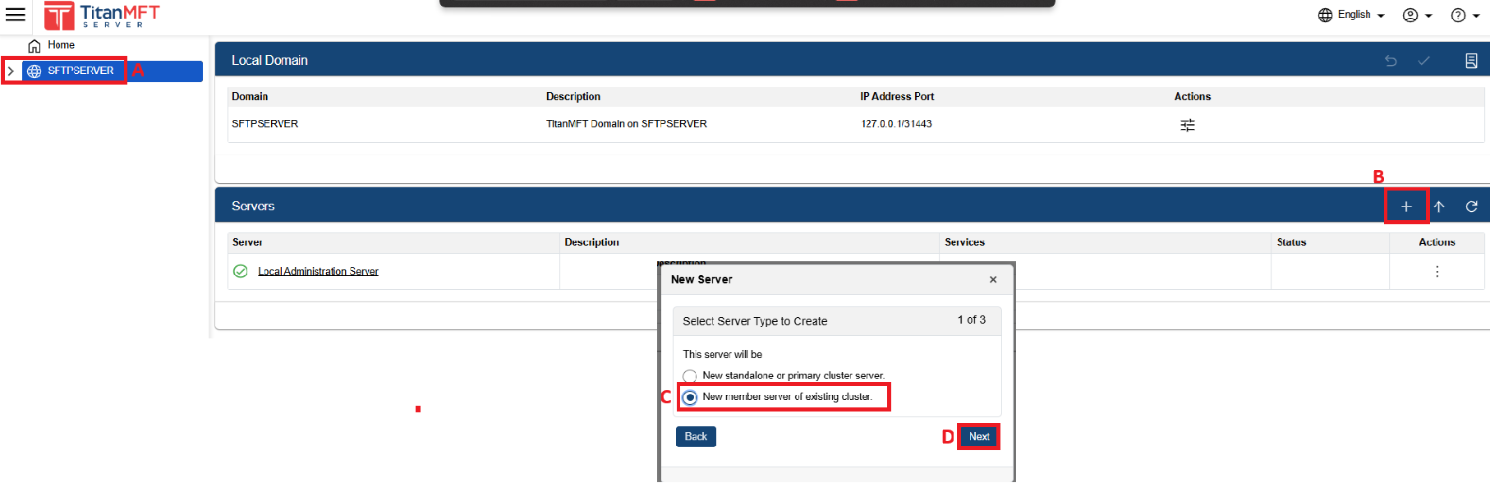Add a new server with plus icon
1490x492 pixels.
1405,206
